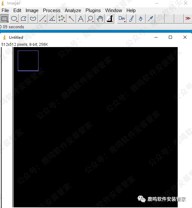The height and width of the screenshot is (208, 192).
Task: Activate the Hand scrolling tool
Action: pyautogui.click(x=100, y=19)
